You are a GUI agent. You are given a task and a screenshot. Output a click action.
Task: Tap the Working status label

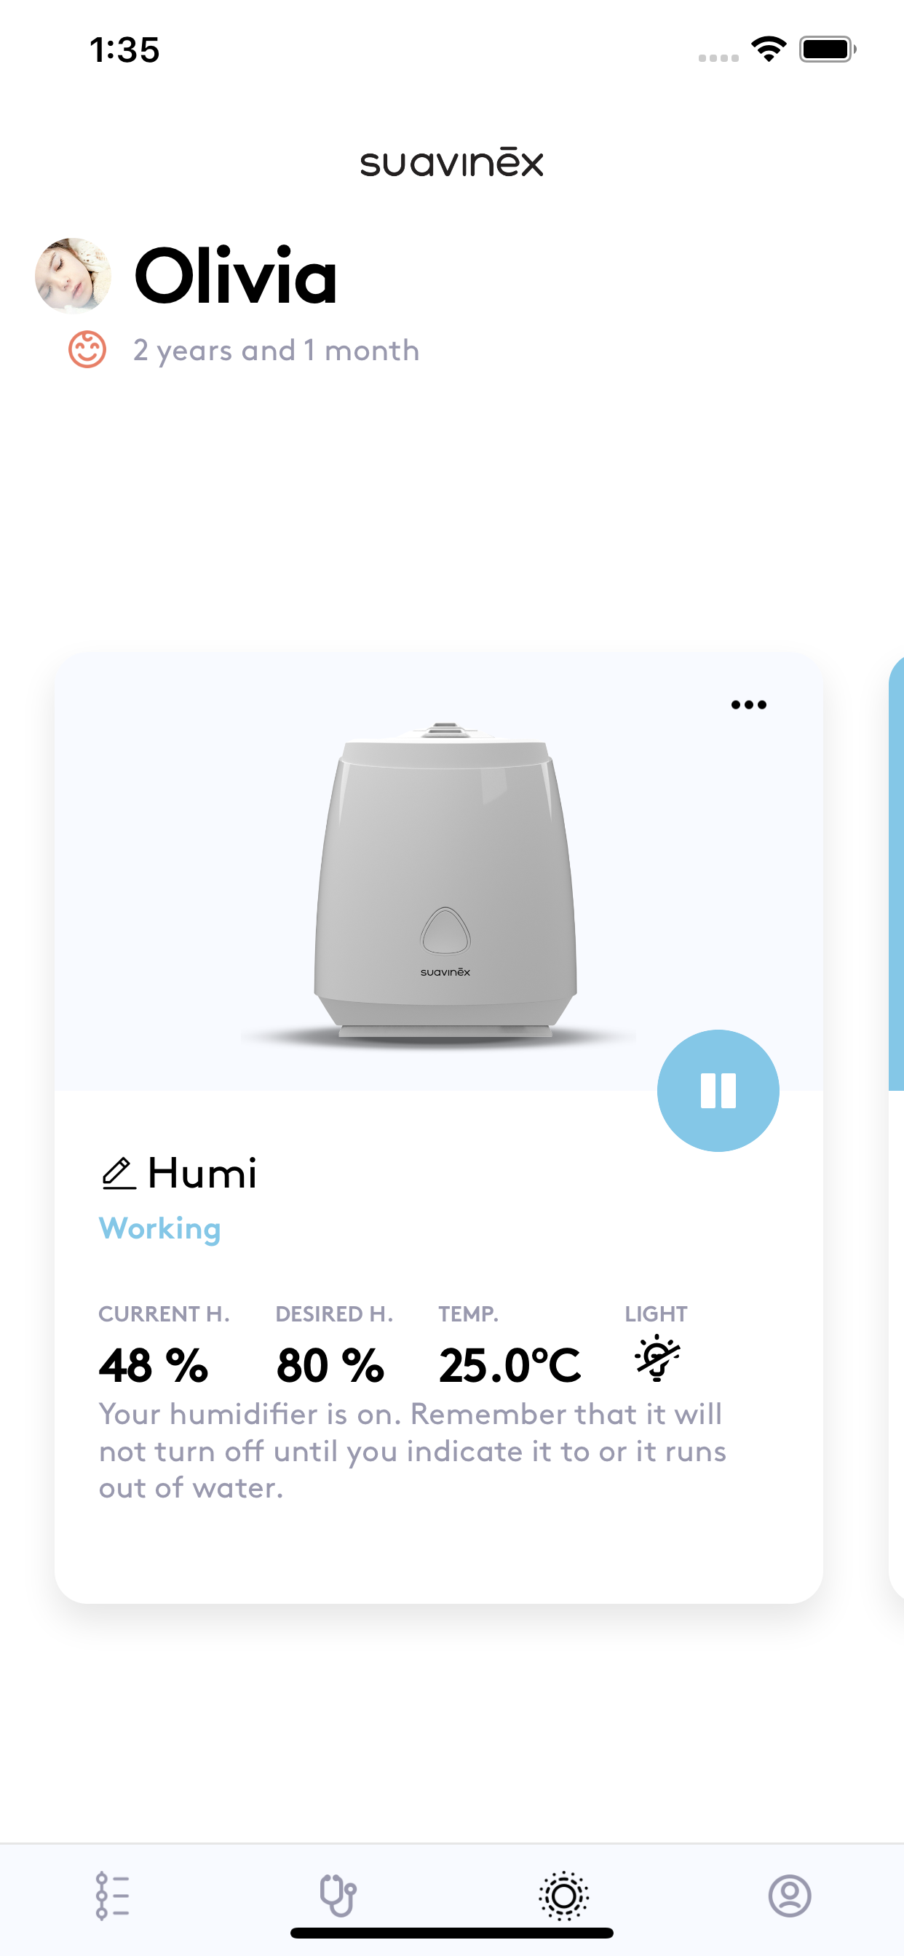pos(159,1228)
